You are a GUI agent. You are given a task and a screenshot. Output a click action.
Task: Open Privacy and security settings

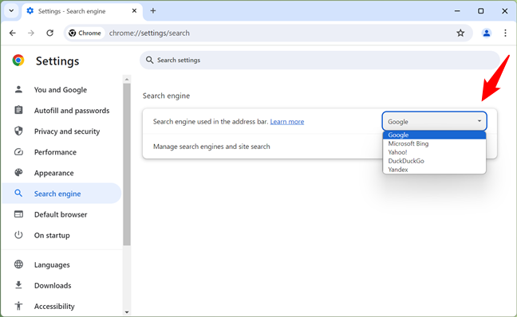pos(61,131)
